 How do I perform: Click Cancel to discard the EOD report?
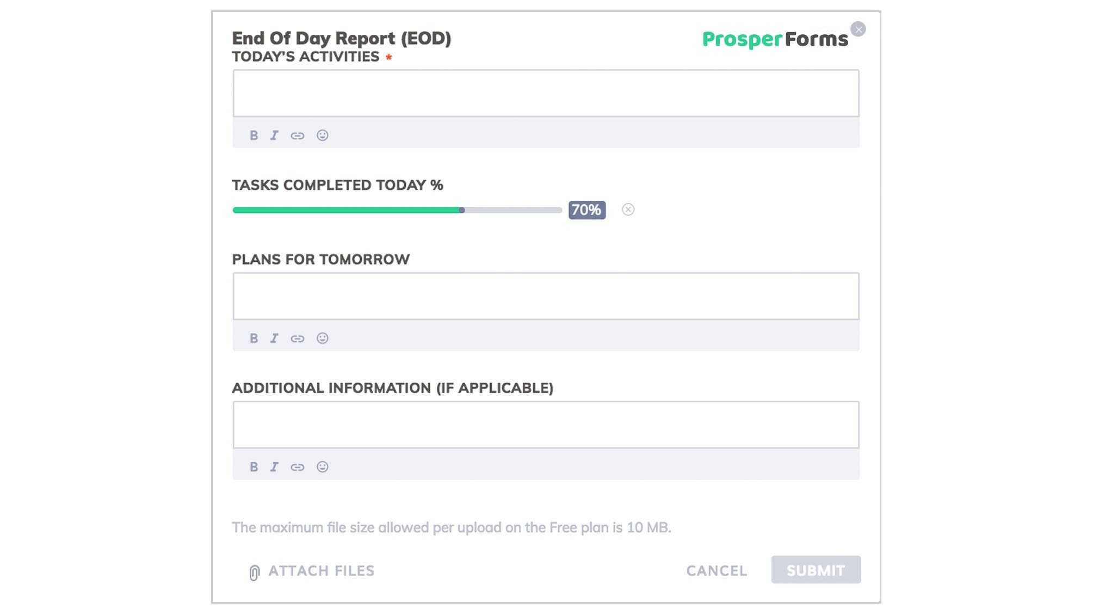click(717, 570)
